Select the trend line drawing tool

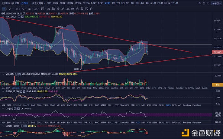click(x=10, y=9)
